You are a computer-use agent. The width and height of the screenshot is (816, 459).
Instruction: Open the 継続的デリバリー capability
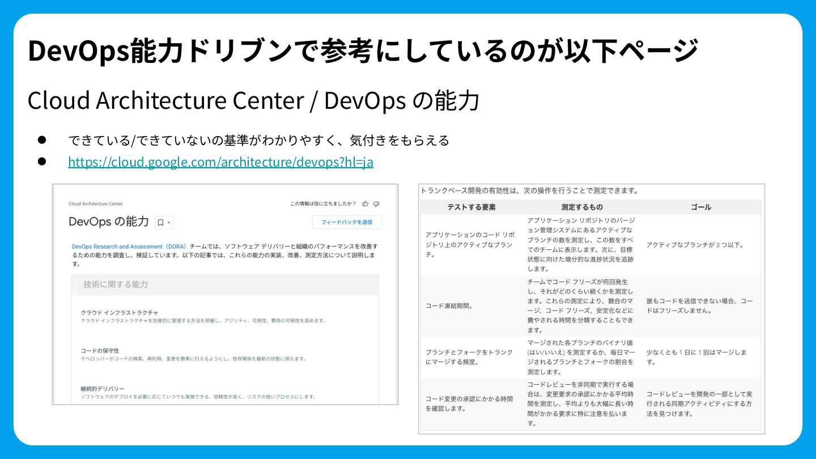pos(103,389)
